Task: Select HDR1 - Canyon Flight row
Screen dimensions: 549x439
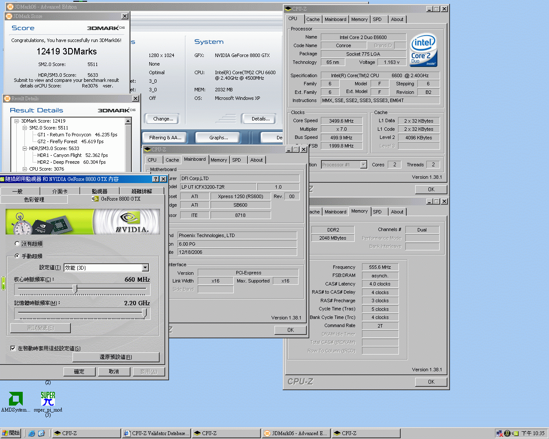Action: [72, 155]
